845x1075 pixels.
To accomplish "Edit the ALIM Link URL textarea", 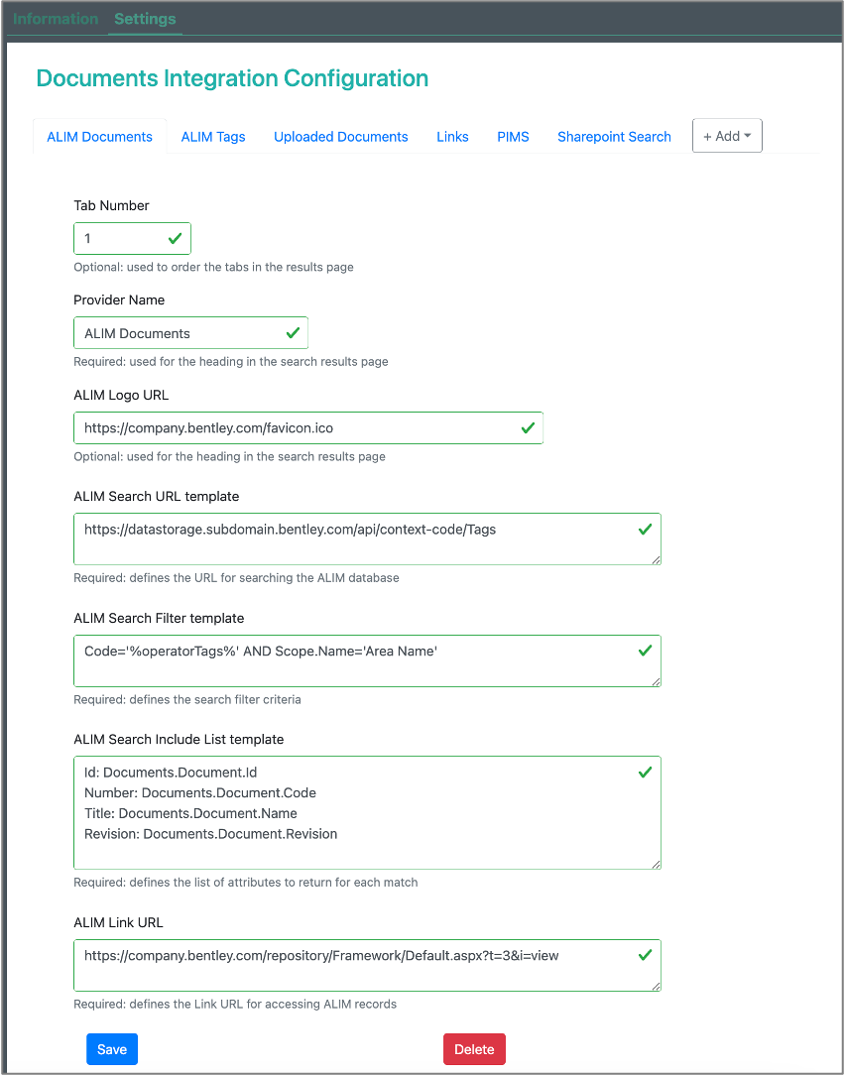I will (368, 965).
